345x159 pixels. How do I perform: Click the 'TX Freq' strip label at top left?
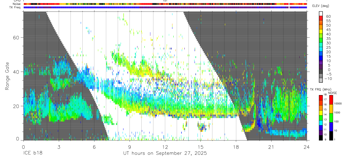point(15,7)
